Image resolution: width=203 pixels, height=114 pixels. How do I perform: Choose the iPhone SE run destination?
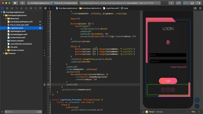click(64, 3)
